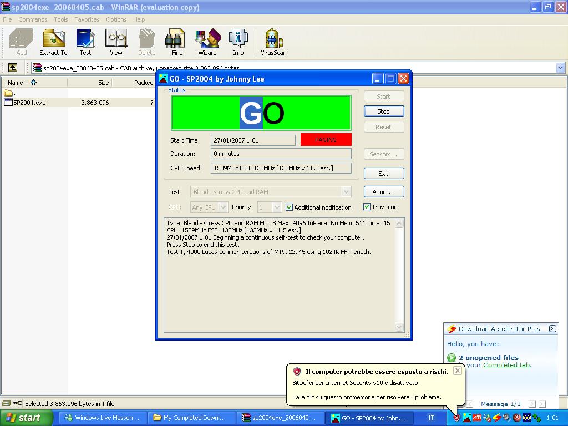Click the Size column header

(x=90, y=83)
